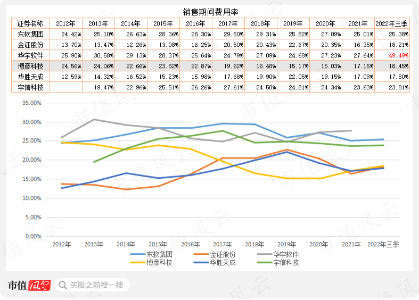This screenshot has width=419, height=300.
Task: Select the 2012年 table header
Action: 65,23
